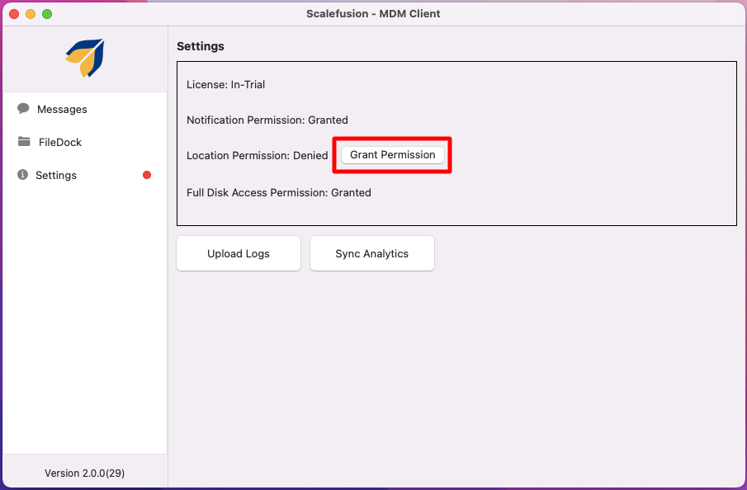Image resolution: width=747 pixels, height=490 pixels.
Task: Click the Upload Logs button
Action: pyautogui.click(x=239, y=253)
